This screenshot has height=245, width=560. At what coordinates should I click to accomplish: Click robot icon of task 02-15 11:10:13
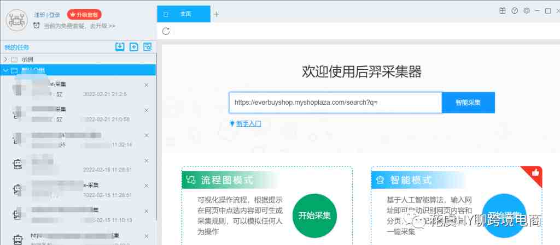coord(17,215)
